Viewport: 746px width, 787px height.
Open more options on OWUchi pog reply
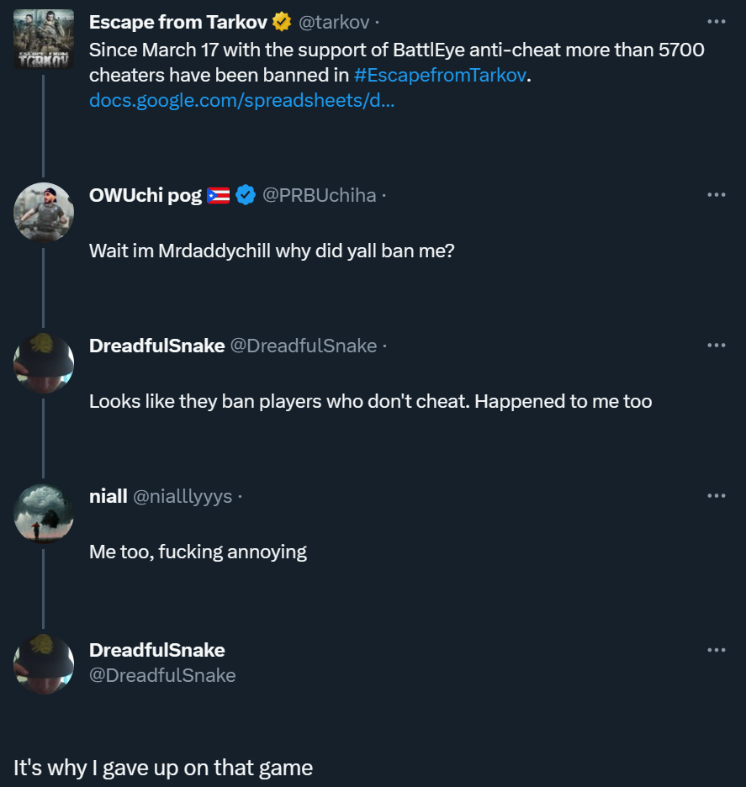[716, 194]
